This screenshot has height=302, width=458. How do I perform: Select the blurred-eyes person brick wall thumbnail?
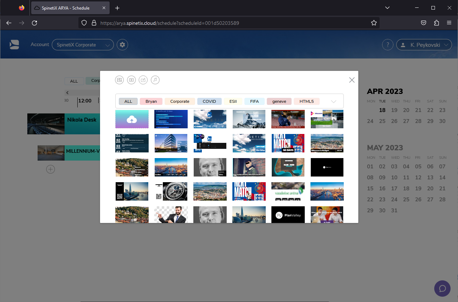coord(249,167)
